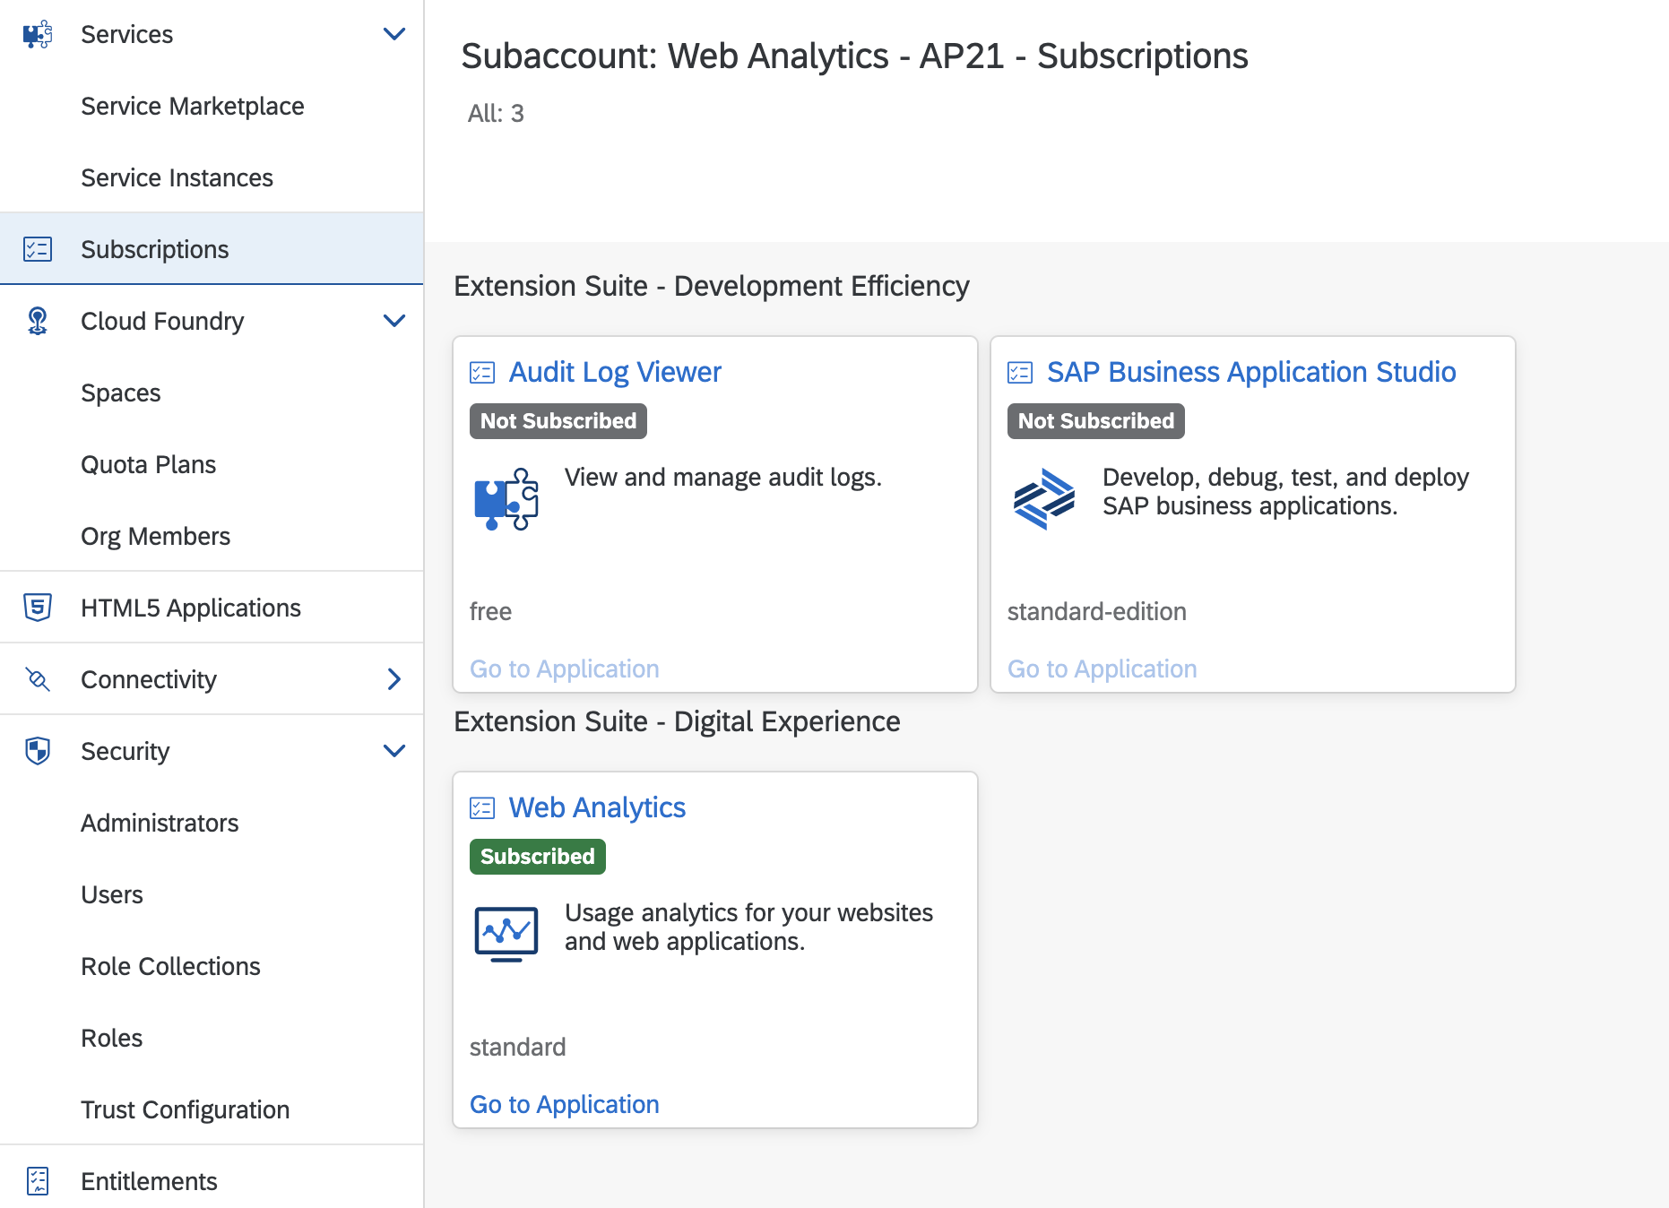This screenshot has width=1669, height=1208.
Task: Click the Web Analytics chart monitor icon
Action: coord(506,934)
